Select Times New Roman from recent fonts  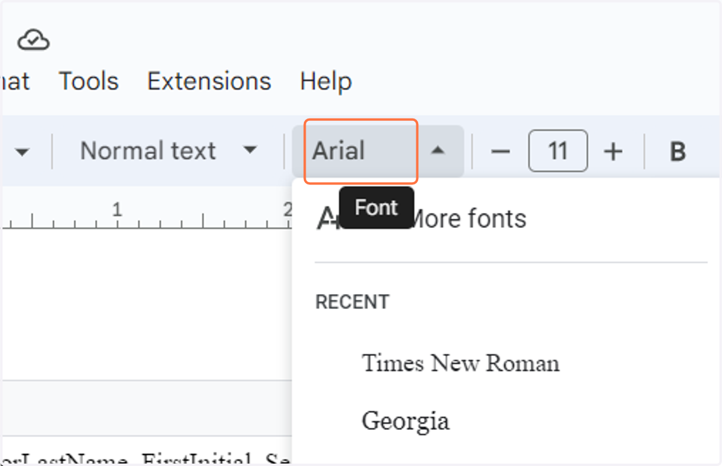click(x=460, y=363)
